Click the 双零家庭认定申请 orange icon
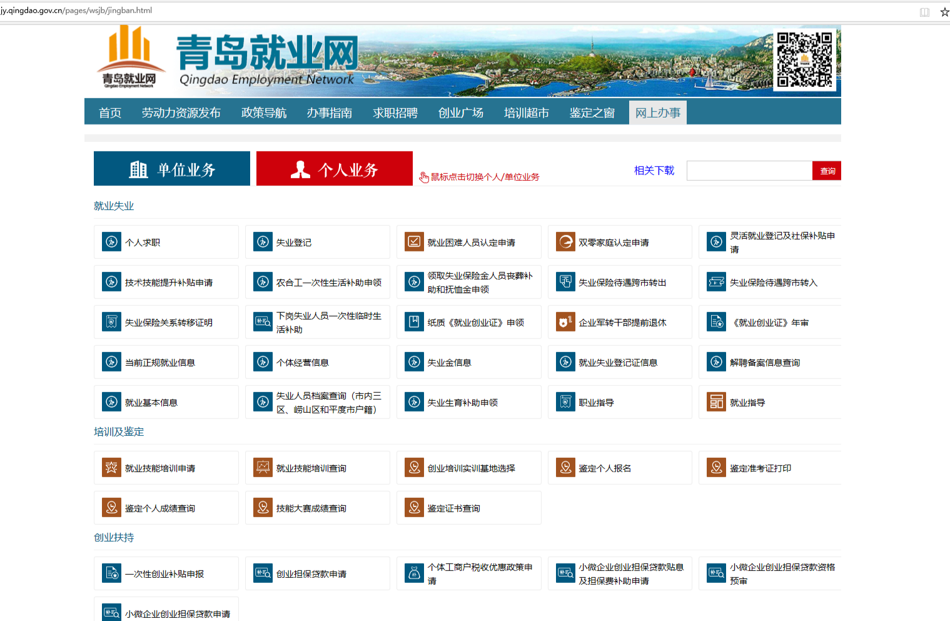The height and width of the screenshot is (621, 950). 565,242
